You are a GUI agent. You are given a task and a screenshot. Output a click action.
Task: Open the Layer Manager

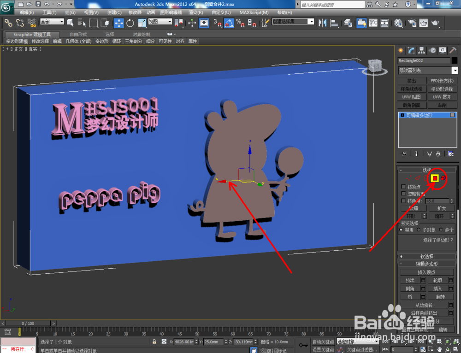(x=348, y=23)
